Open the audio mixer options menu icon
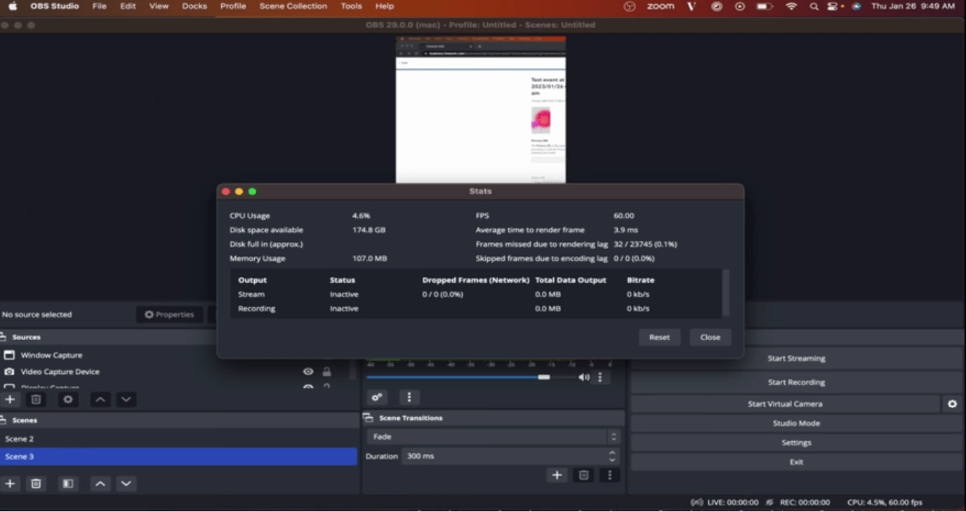 [x=409, y=397]
